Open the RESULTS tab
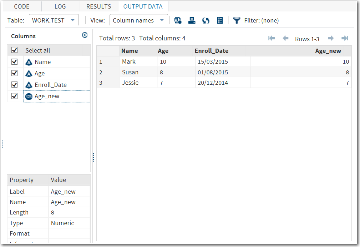Viewport: 360px width, 247px height. [98, 6]
